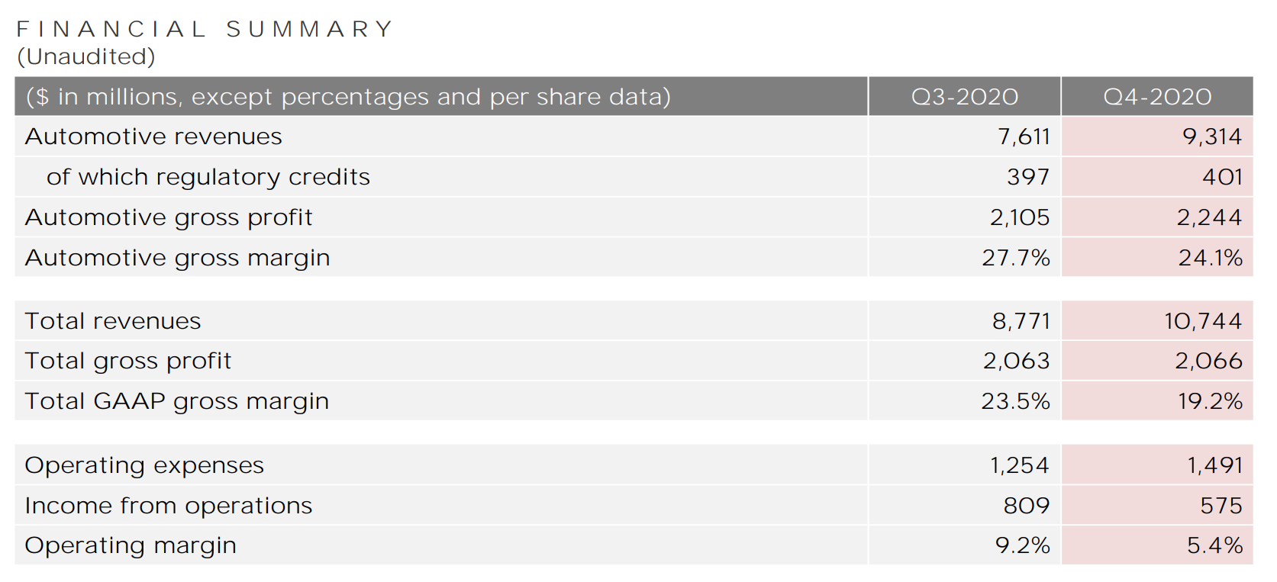Click the 'Automotive gross profit' label
This screenshot has width=1277, height=582.
click(x=169, y=217)
